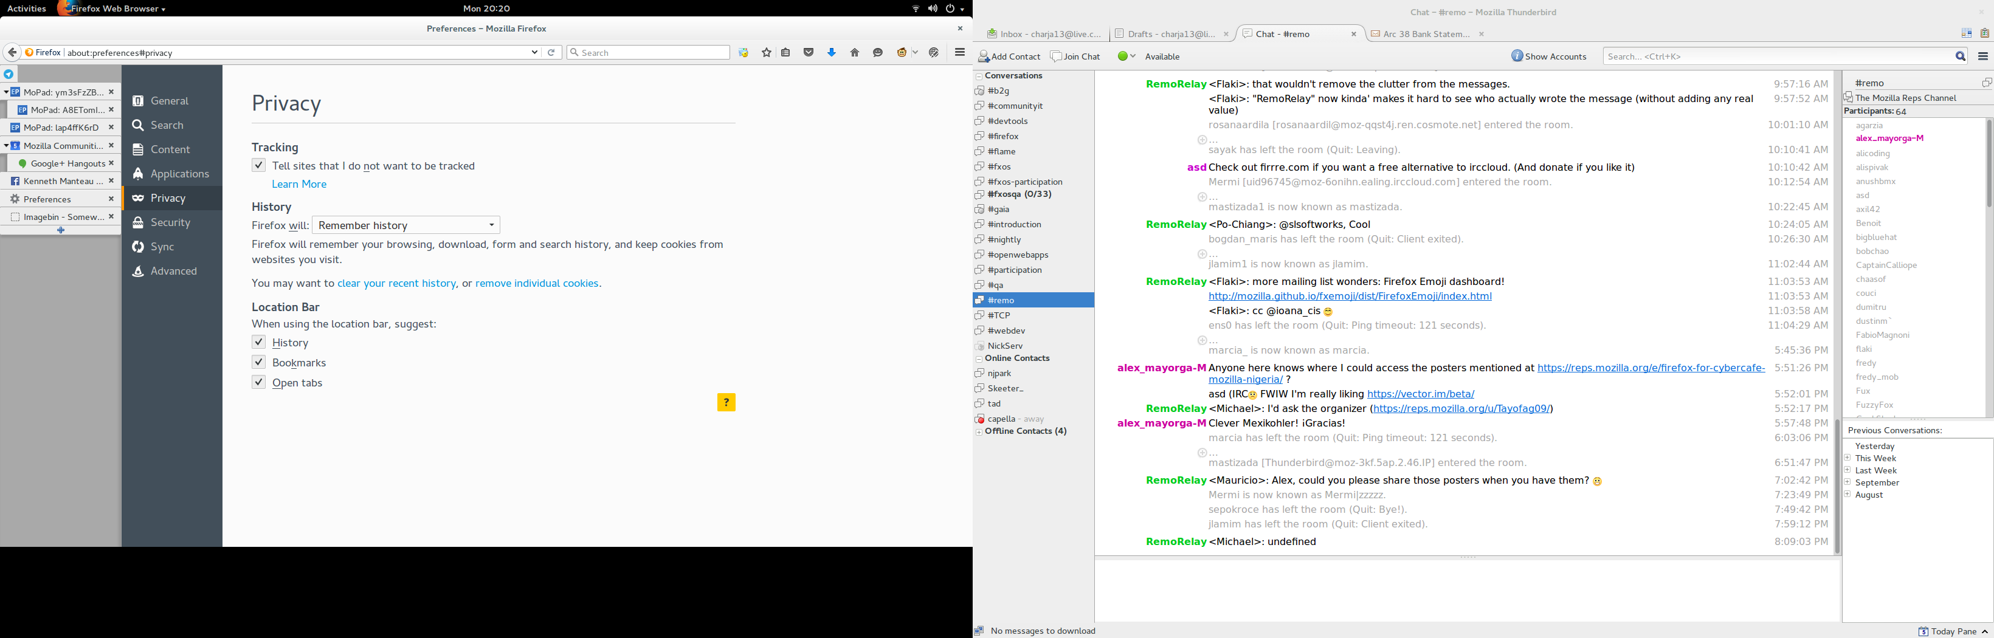Close Drafts tab in Thunderbird
1994x638 pixels.
point(1226,34)
